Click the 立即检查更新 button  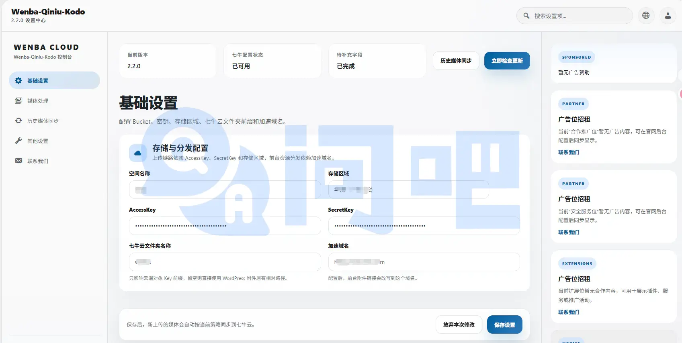pyautogui.click(x=507, y=61)
